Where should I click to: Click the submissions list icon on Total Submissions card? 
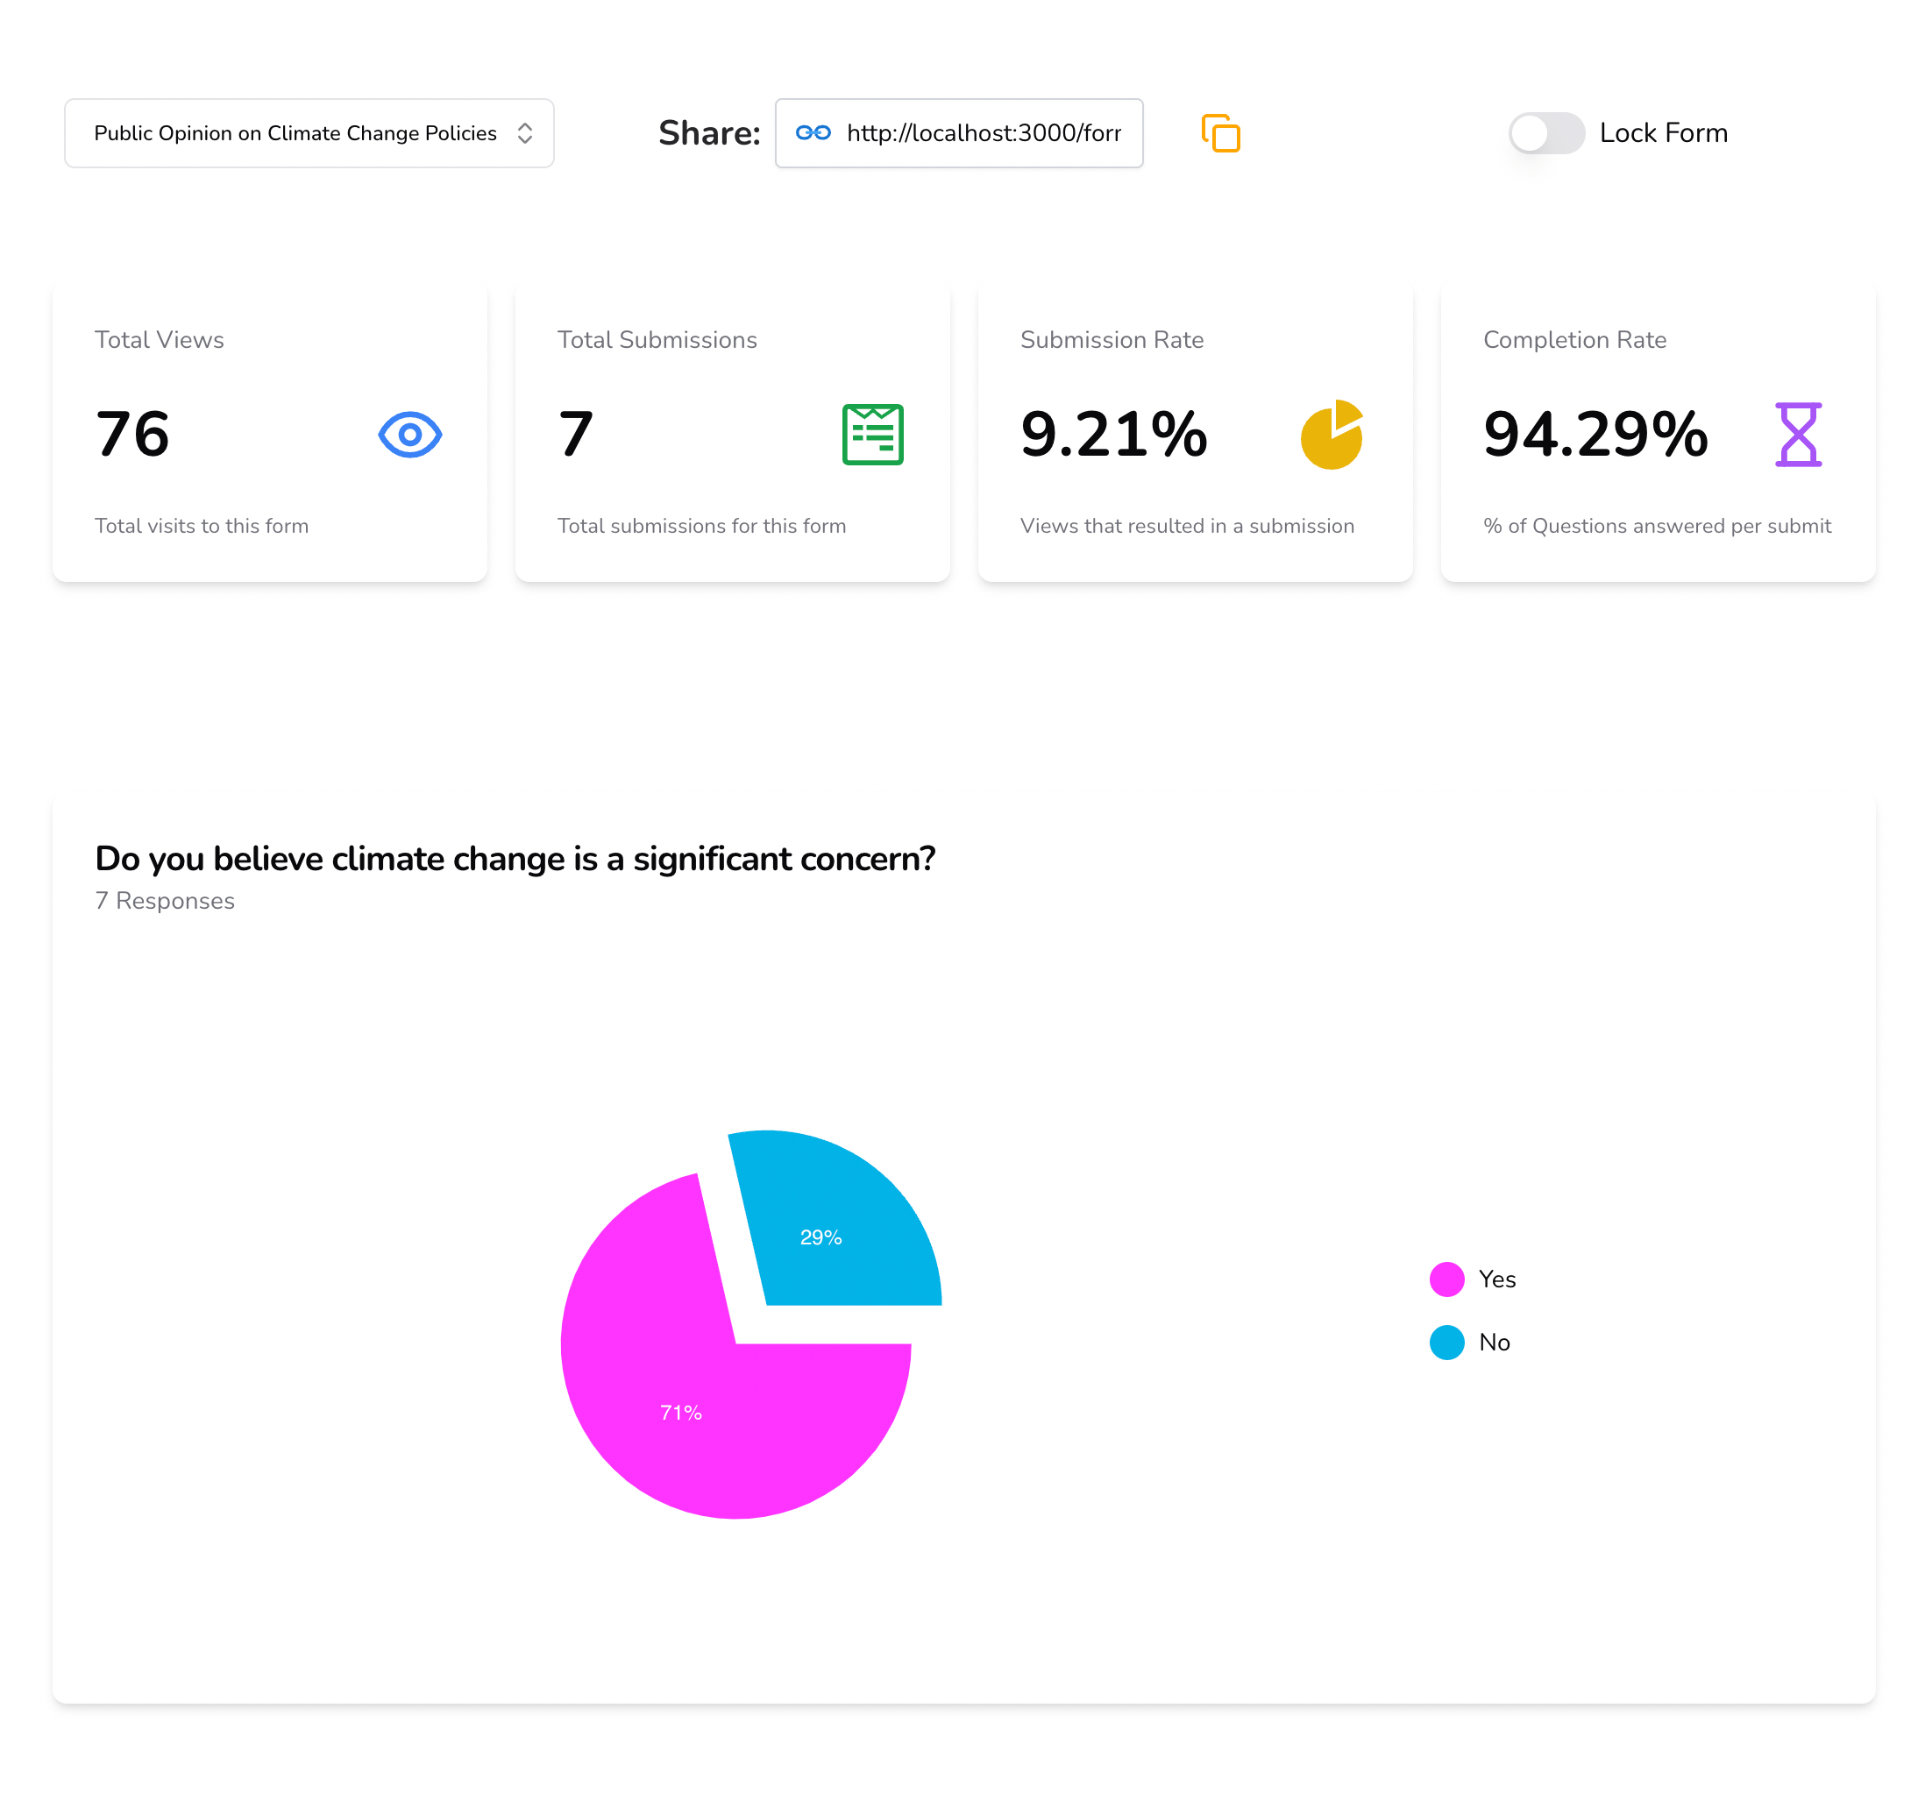pyautogui.click(x=873, y=435)
